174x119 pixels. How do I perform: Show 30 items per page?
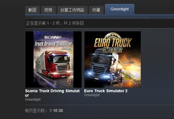point(61,111)
